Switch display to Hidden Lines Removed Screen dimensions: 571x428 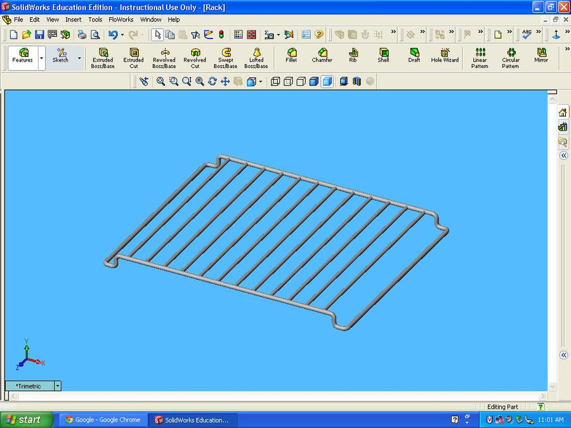coord(301,81)
